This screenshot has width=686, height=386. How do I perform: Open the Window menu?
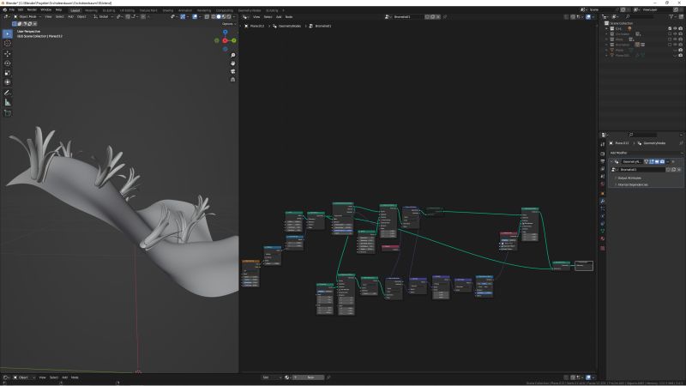click(46, 9)
